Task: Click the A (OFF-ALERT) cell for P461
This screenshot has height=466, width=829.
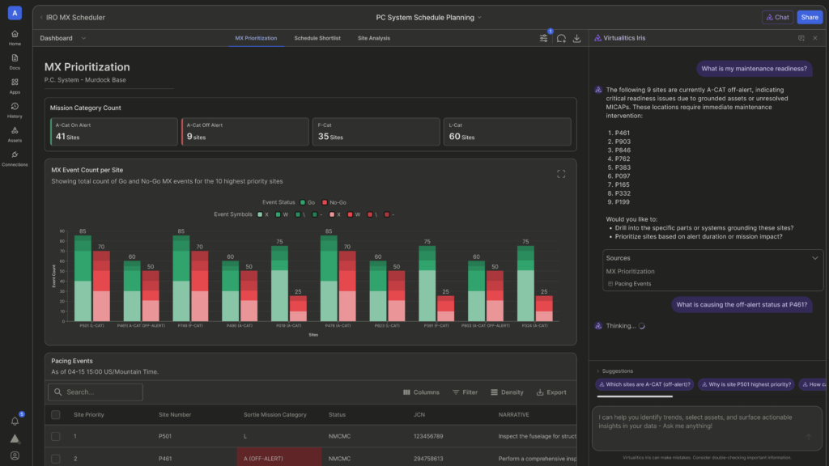Action: (279, 459)
